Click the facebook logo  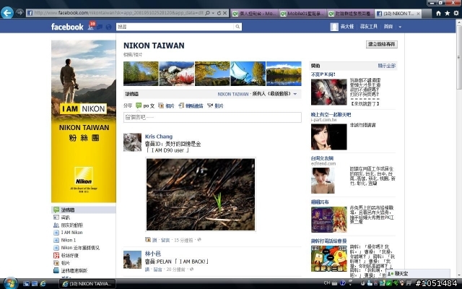point(67,27)
